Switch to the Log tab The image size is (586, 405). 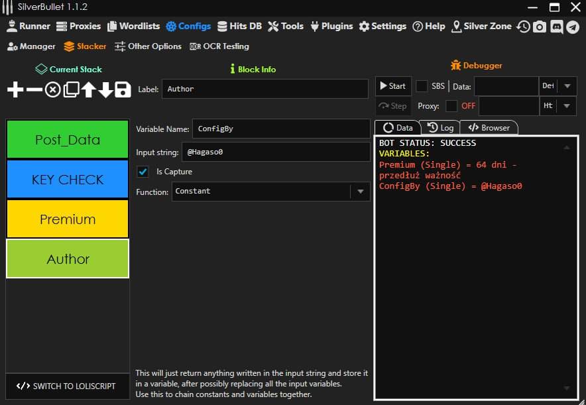(x=441, y=127)
